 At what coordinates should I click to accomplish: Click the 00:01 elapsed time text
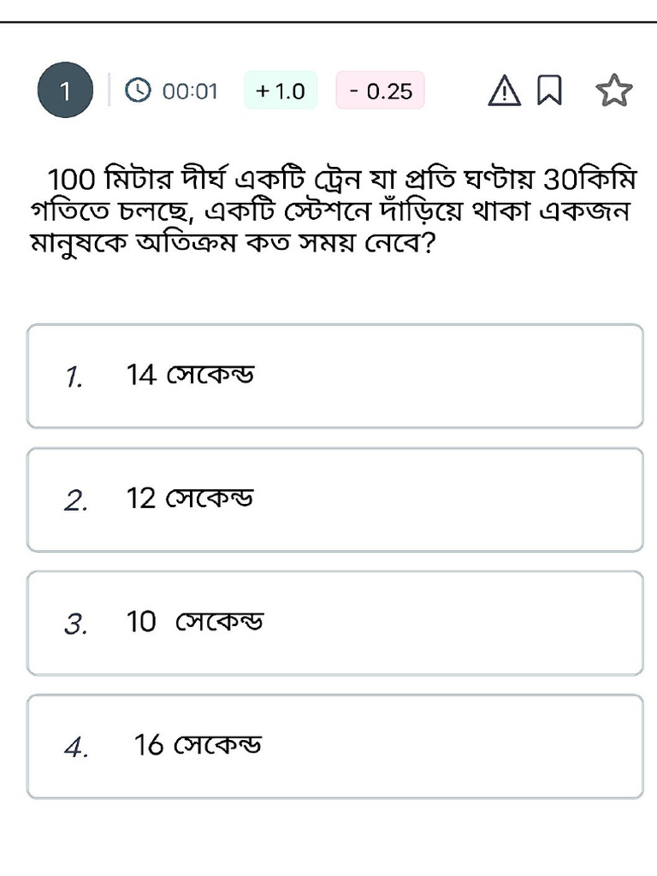190,92
